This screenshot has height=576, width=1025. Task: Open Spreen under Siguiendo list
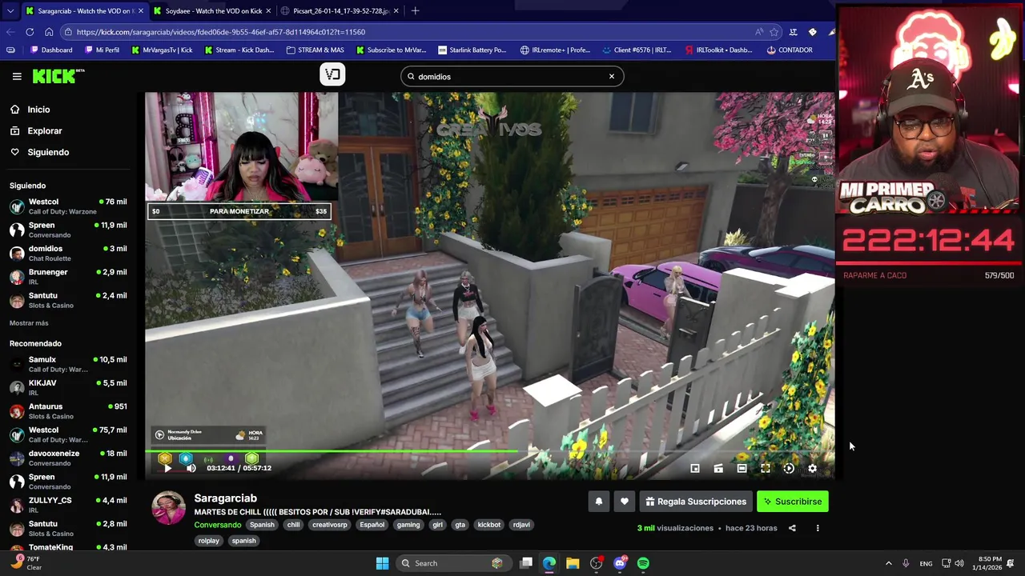point(67,230)
